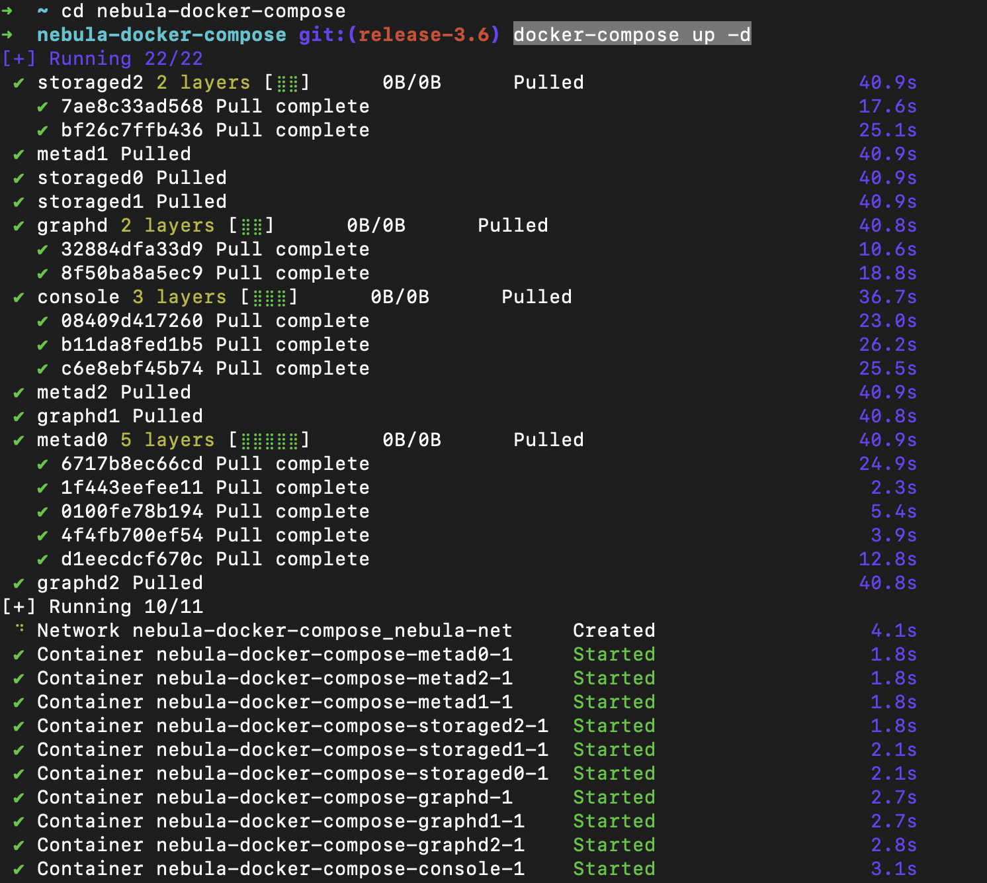
Task: Click the highlighted docker-compose up -d command
Action: coord(632,34)
